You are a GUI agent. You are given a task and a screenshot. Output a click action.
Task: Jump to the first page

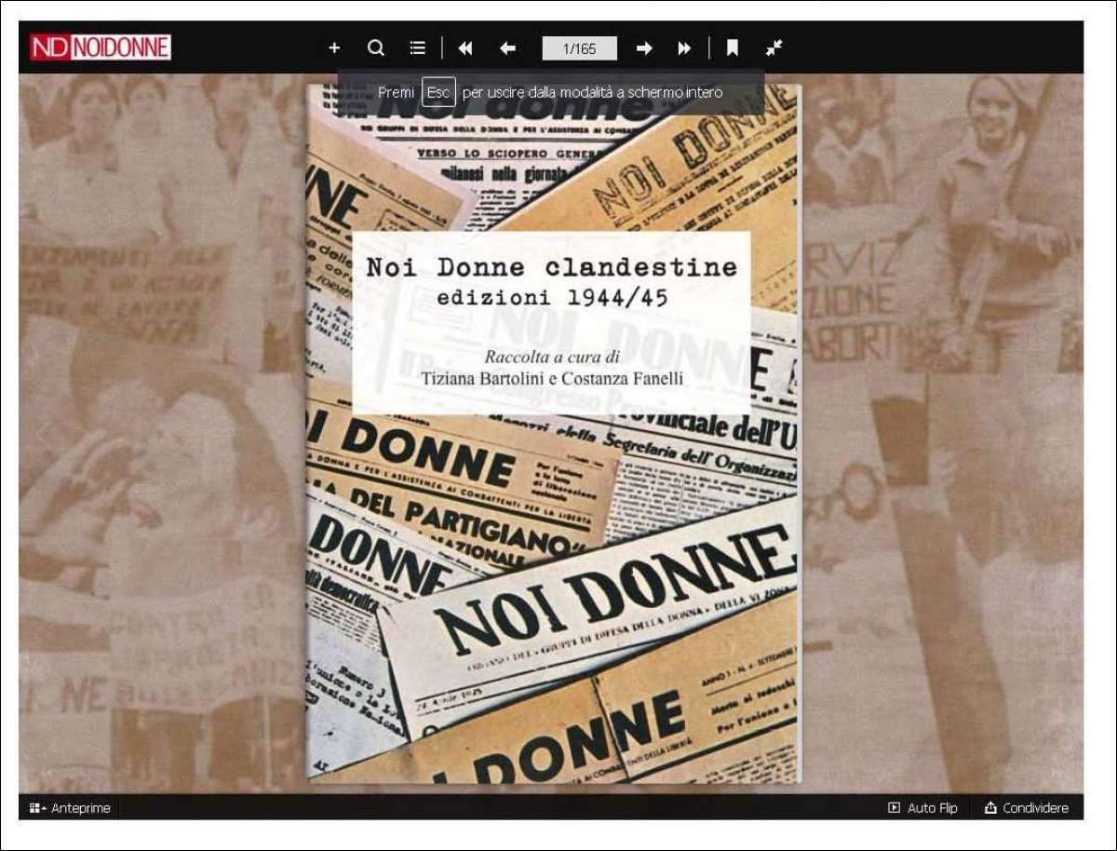click(465, 48)
